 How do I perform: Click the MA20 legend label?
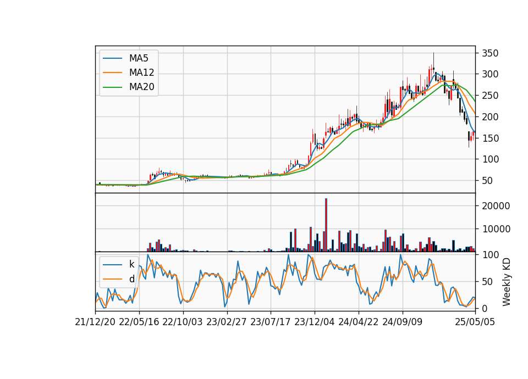click(141, 87)
